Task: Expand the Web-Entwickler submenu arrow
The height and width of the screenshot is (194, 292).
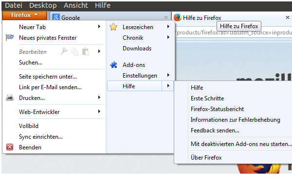Action: [99, 112]
